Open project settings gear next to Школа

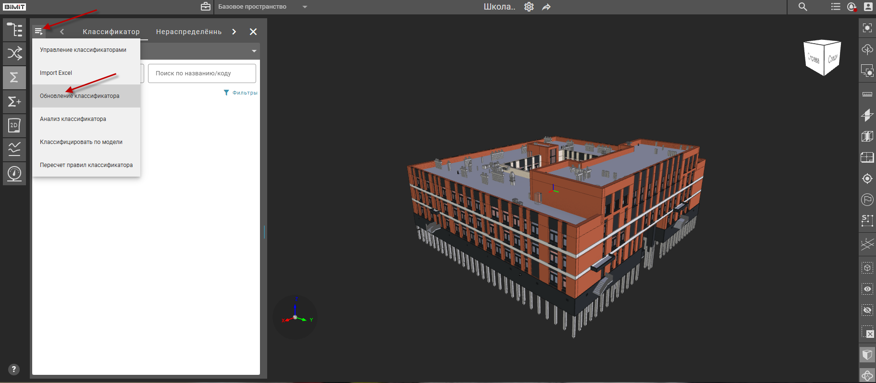pos(529,7)
